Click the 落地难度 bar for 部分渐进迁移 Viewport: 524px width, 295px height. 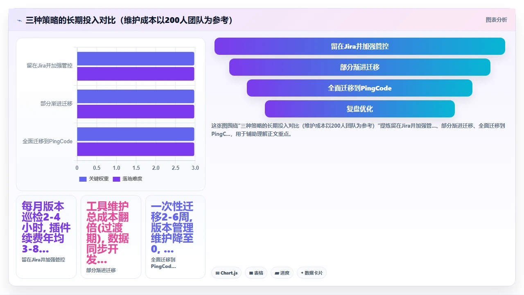136,111
